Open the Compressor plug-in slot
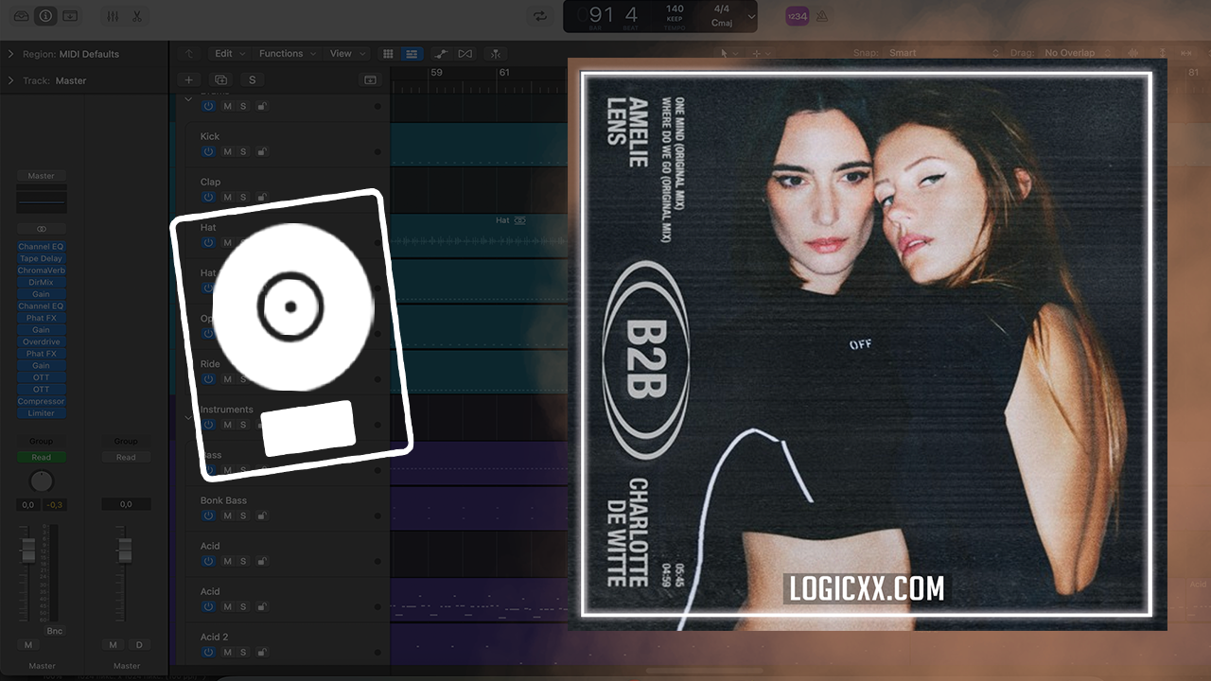 click(42, 401)
